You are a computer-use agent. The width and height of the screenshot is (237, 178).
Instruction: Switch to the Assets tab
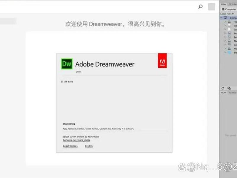point(232,93)
